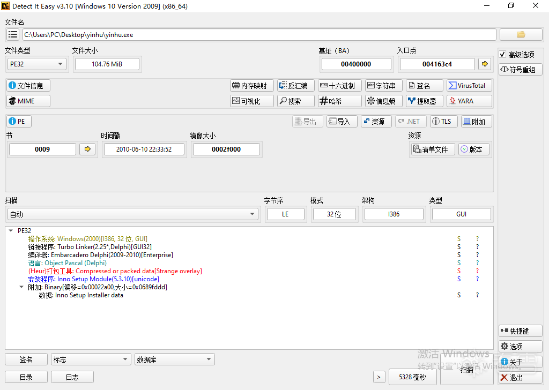Open 十六进制 hex viewer

(339, 86)
